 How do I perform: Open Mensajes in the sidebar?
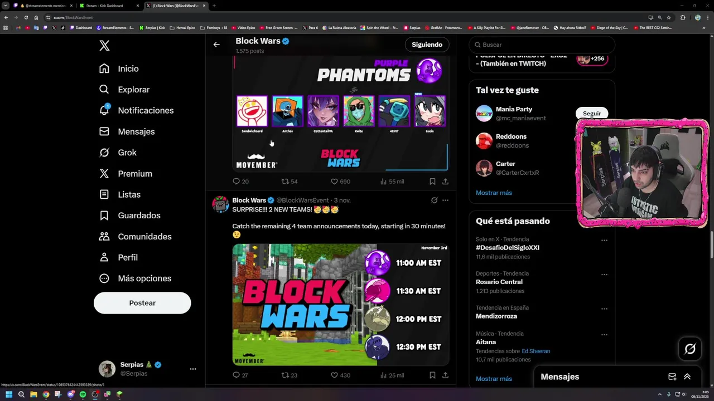(x=127, y=131)
